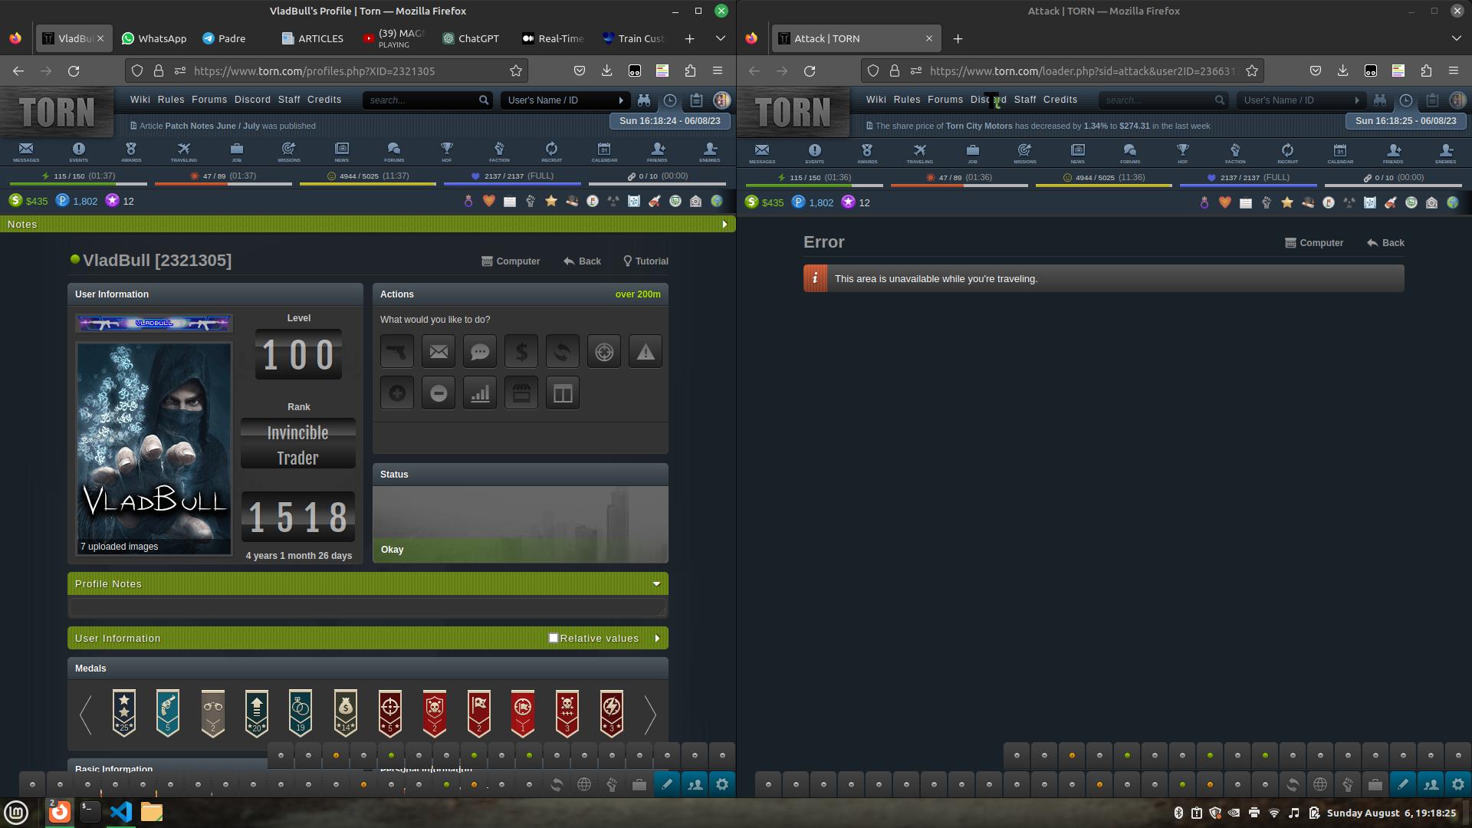Open the bar-chart personal stats action
The width and height of the screenshot is (1472, 828).
tap(480, 393)
